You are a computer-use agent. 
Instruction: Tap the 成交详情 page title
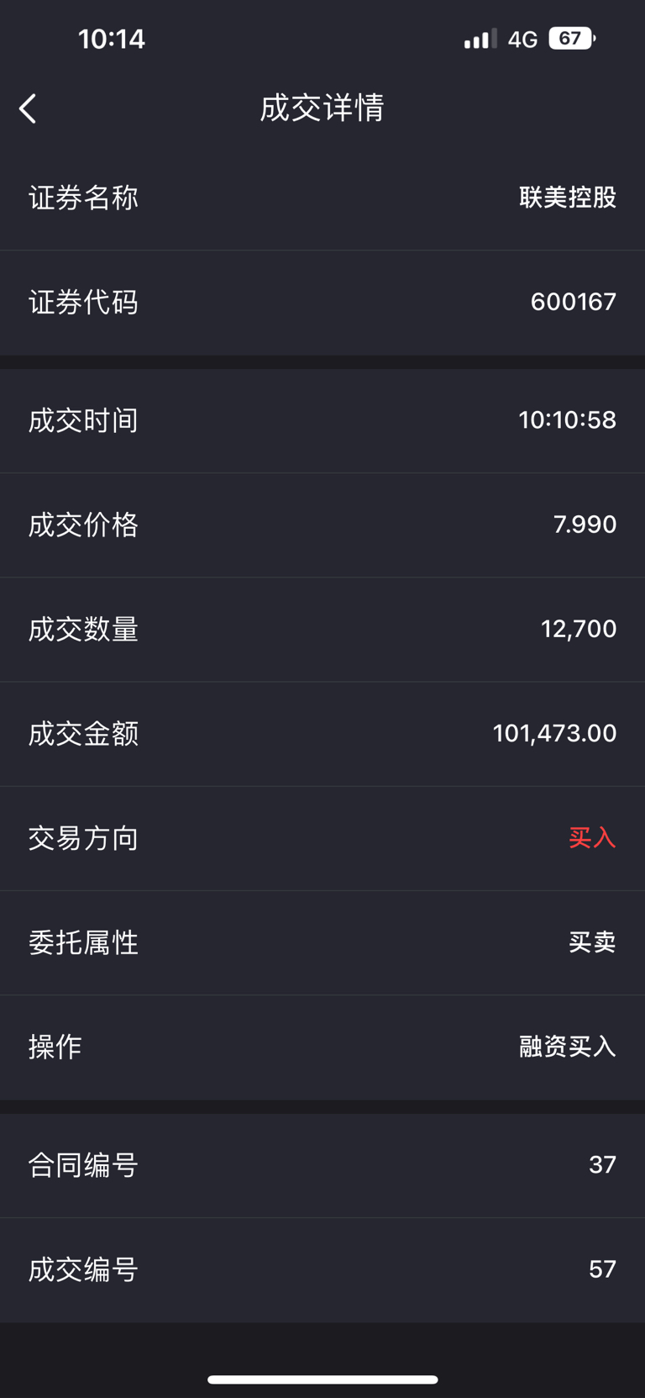coord(322,108)
